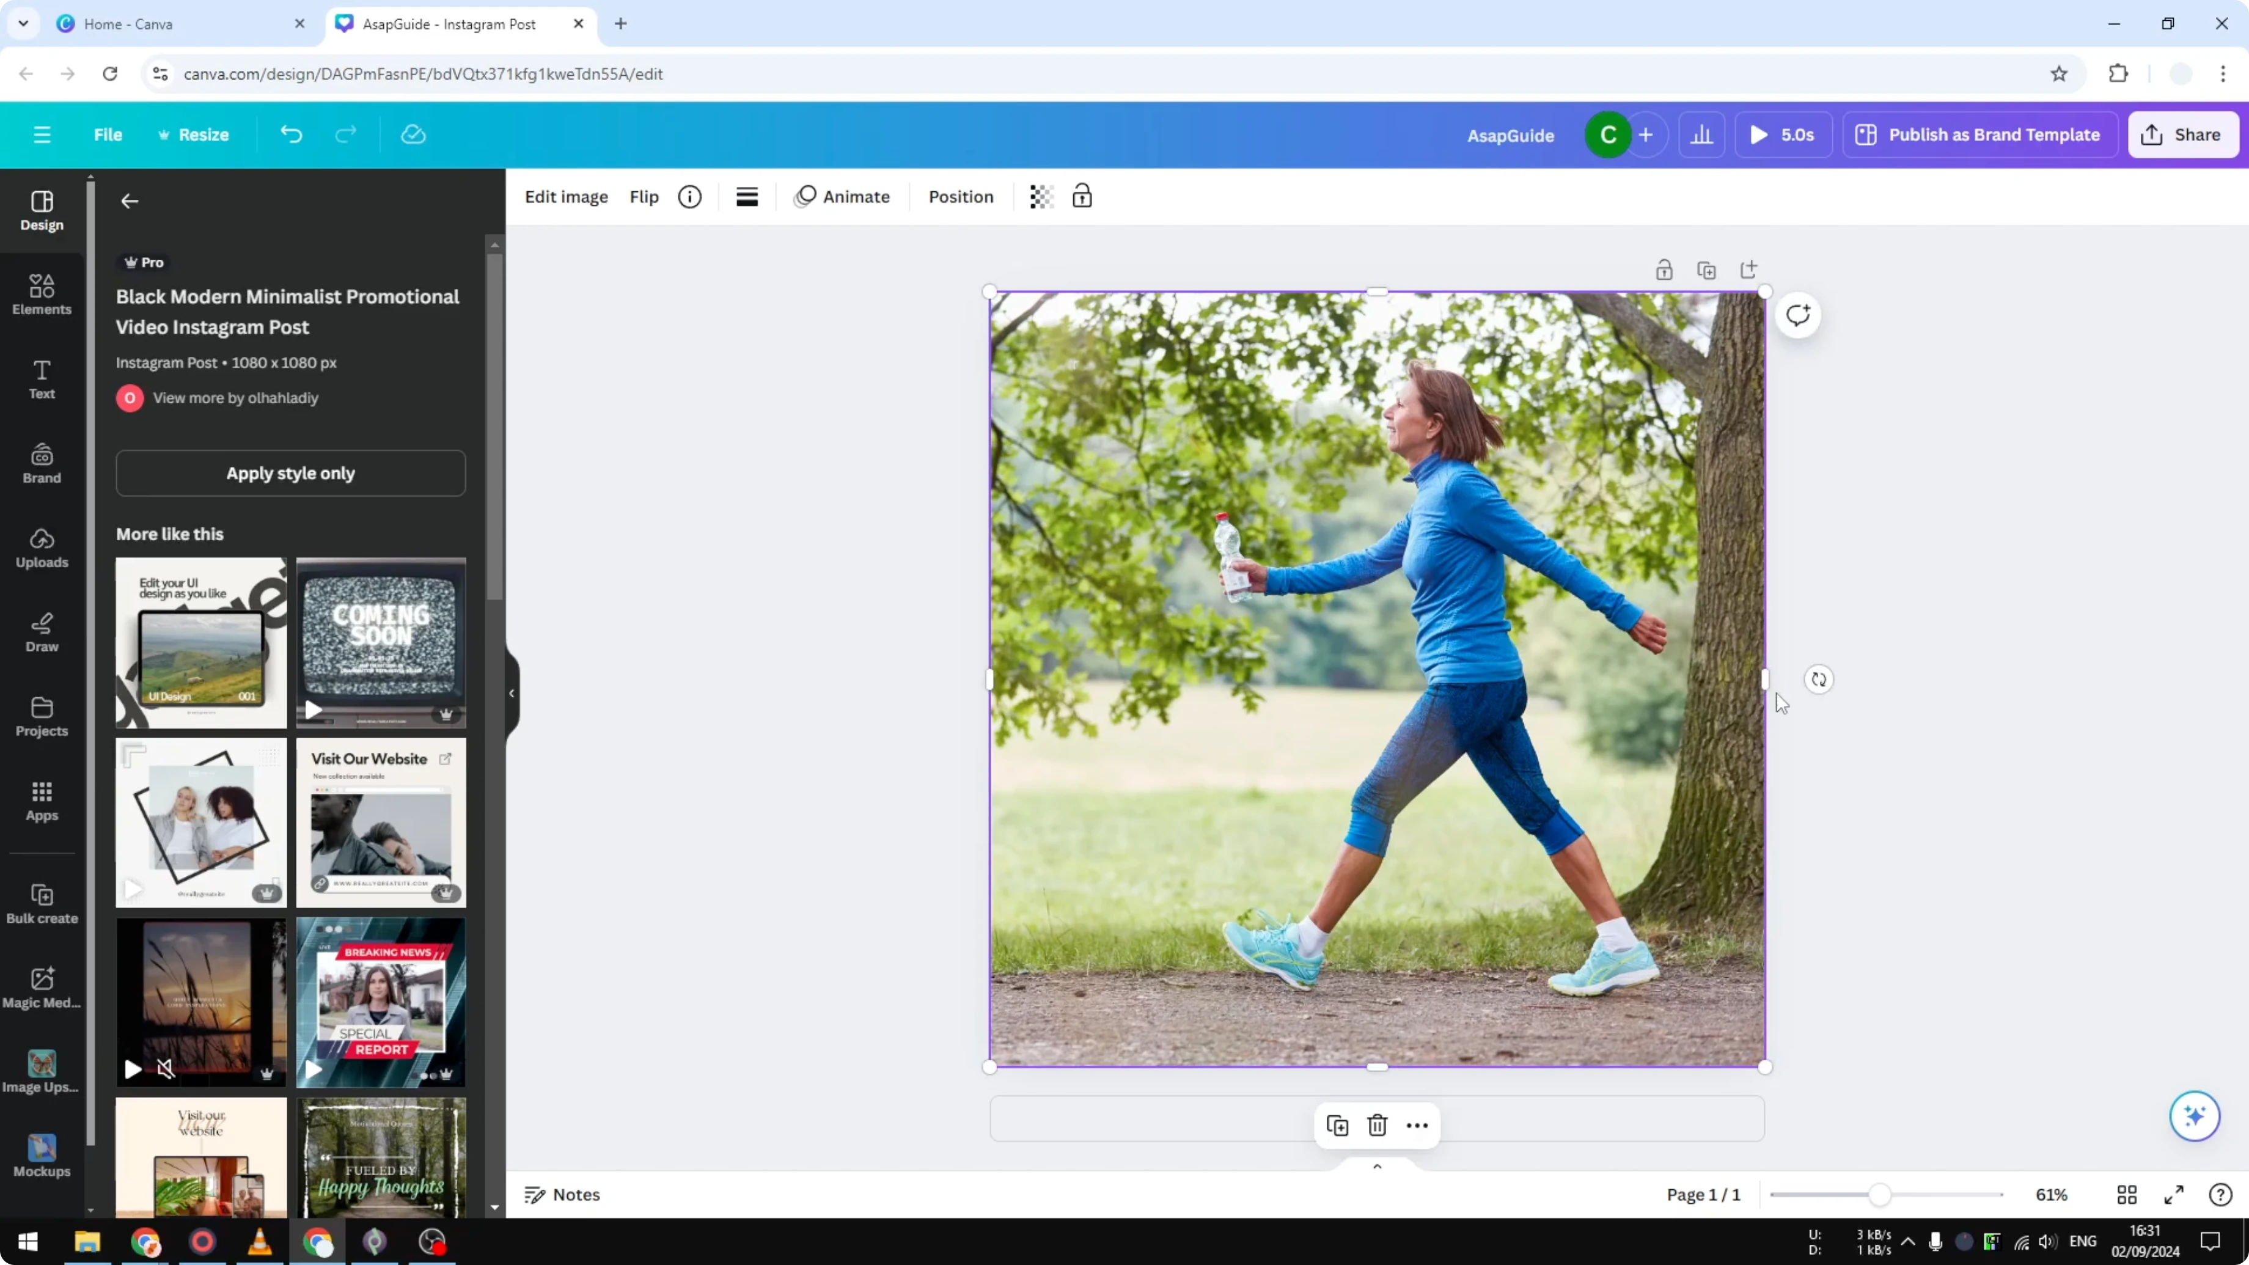This screenshot has width=2249, height=1265.
Task: Click Flip in toolbar
Action: (x=644, y=197)
